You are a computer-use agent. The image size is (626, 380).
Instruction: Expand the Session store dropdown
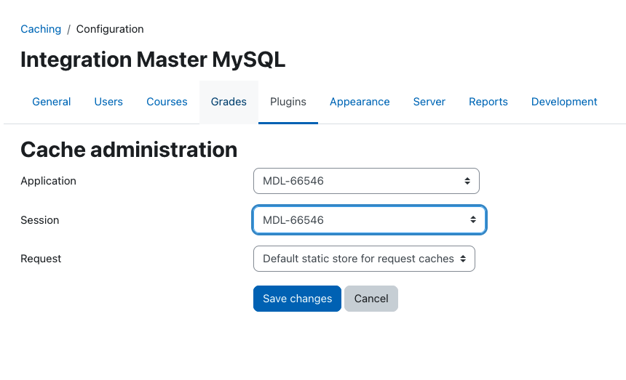369,220
